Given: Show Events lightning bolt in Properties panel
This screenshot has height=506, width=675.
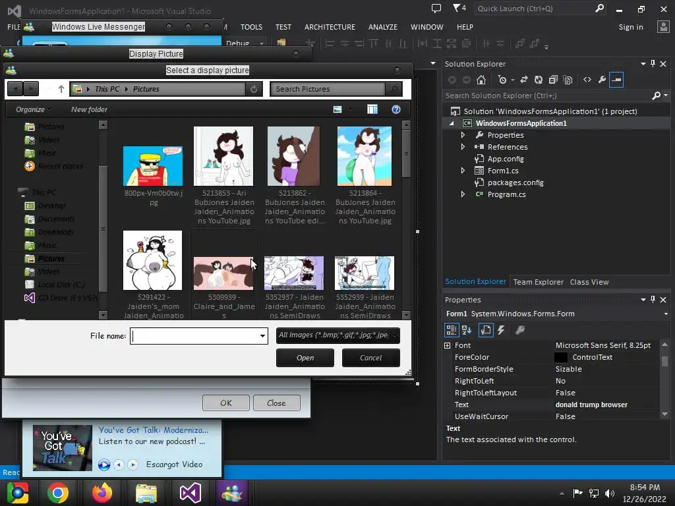Looking at the screenshot, I should pos(501,330).
